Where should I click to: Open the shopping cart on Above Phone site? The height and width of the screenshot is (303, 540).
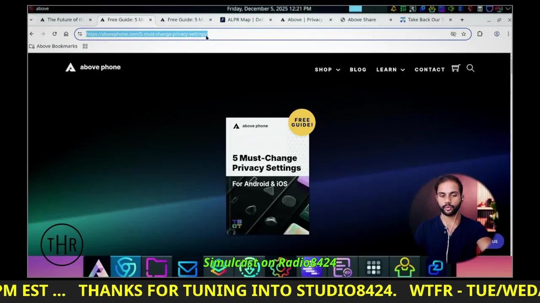click(x=455, y=68)
